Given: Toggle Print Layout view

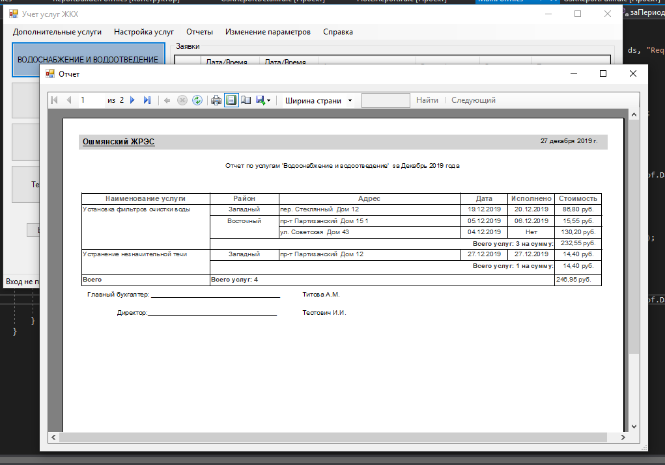Looking at the screenshot, I should pyautogui.click(x=231, y=100).
